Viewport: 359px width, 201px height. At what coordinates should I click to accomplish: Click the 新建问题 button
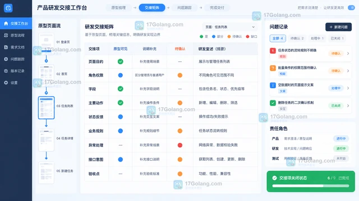(x=338, y=27)
